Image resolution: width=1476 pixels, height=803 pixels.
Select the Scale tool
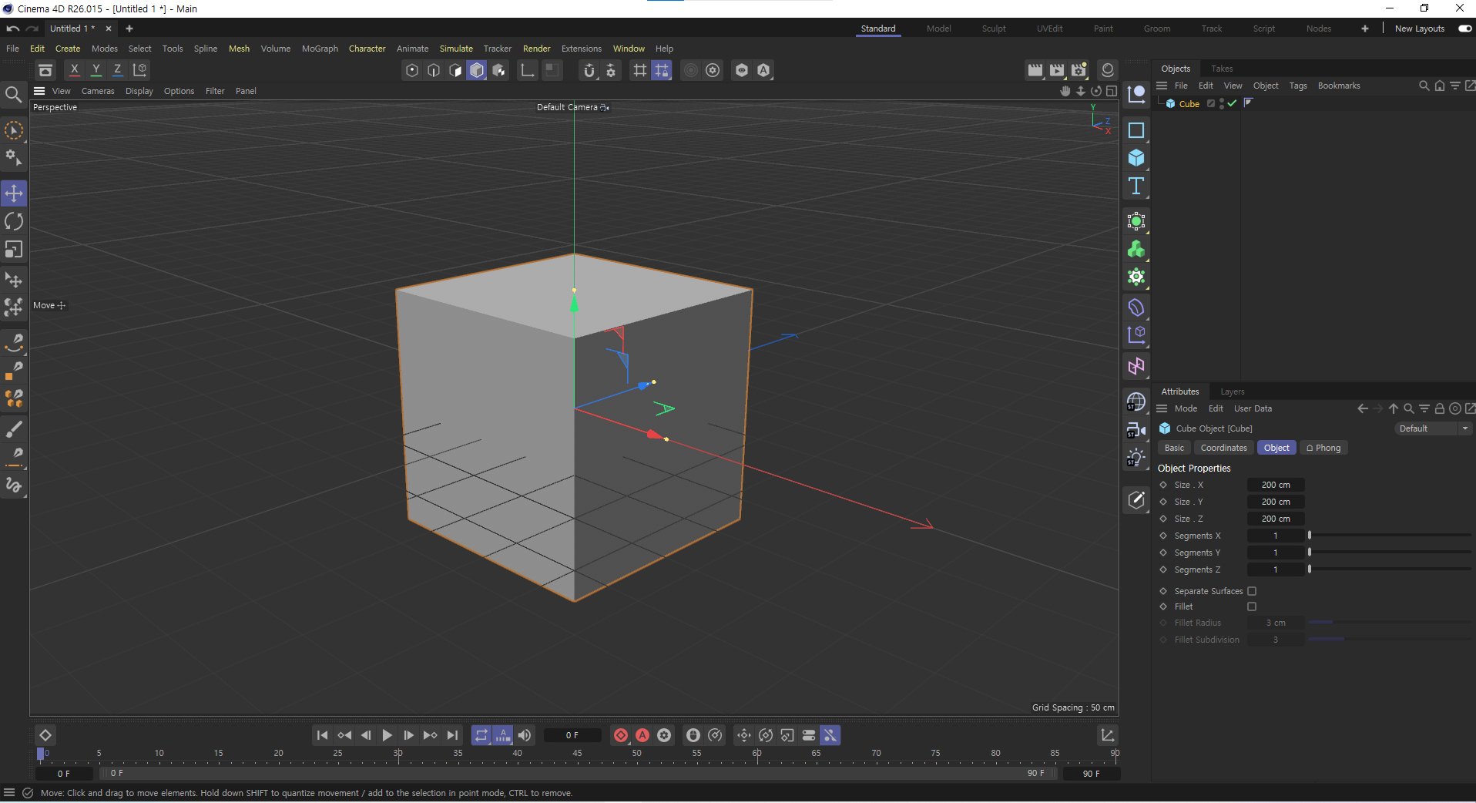14,250
